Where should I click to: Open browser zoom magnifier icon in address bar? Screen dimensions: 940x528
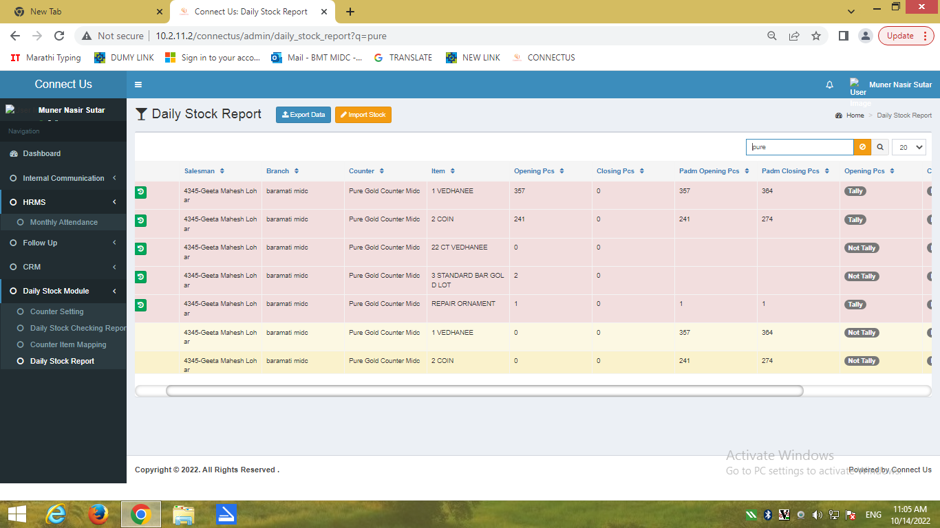coord(772,36)
